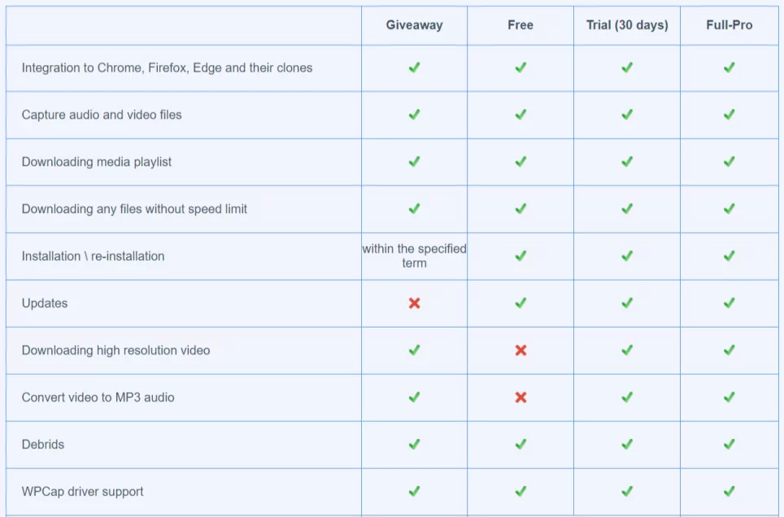The width and height of the screenshot is (784, 517).
Task: Select the Trial (30 days) column header
Action: pyautogui.click(x=627, y=25)
